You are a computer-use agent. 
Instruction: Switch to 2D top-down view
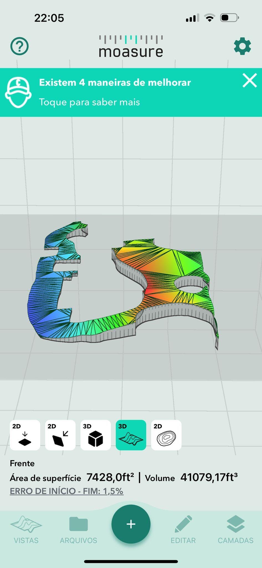(x=25, y=435)
